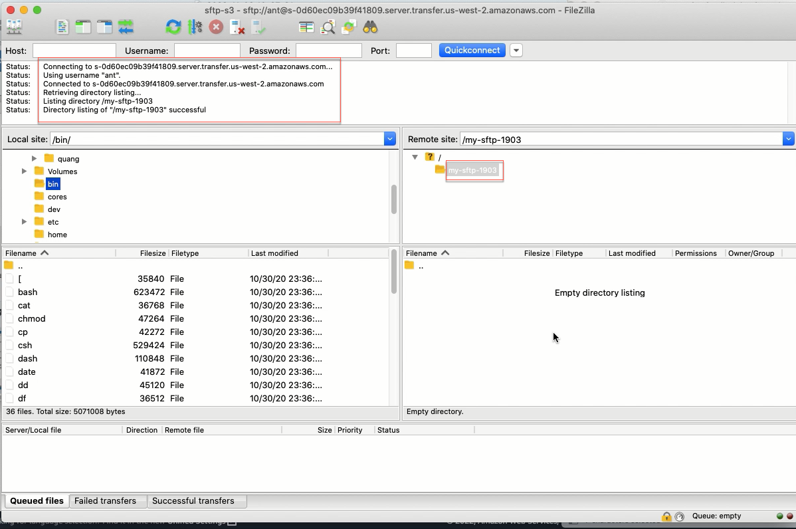Open the Site Manager icon

14,27
